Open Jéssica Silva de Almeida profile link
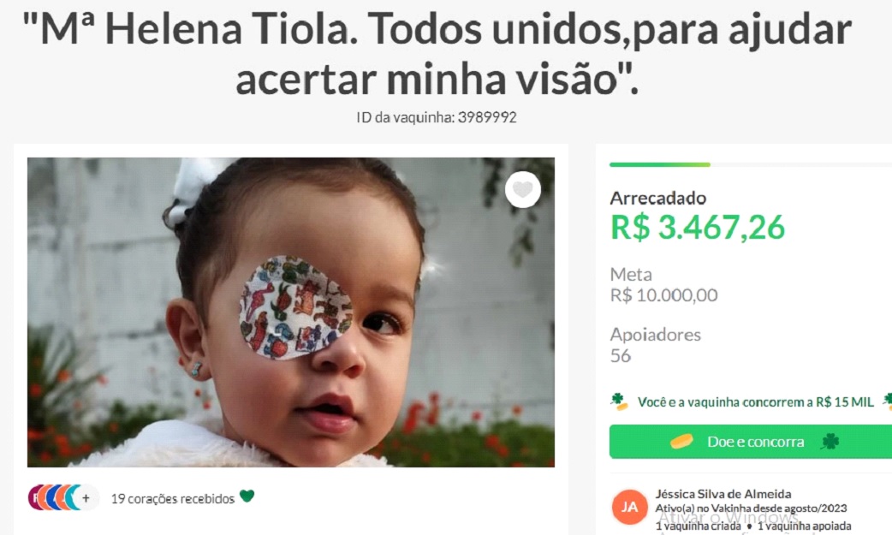892x535 pixels. (723, 494)
